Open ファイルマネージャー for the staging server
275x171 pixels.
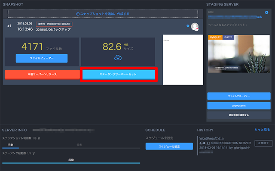click(239, 96)
